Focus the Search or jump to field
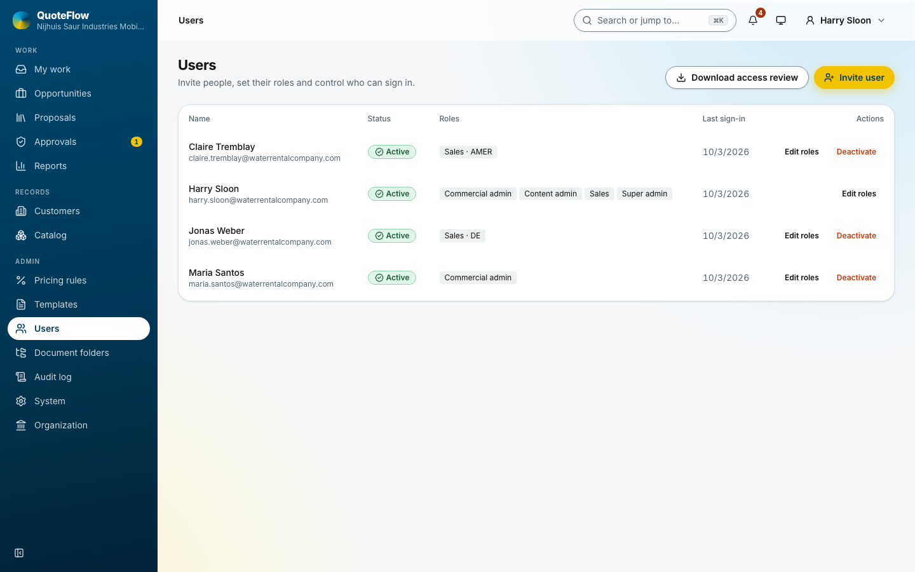 coord(654,20)
